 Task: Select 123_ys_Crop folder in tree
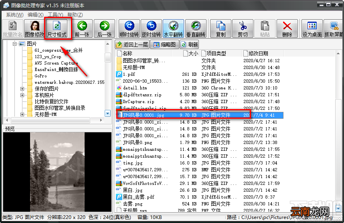48,57
